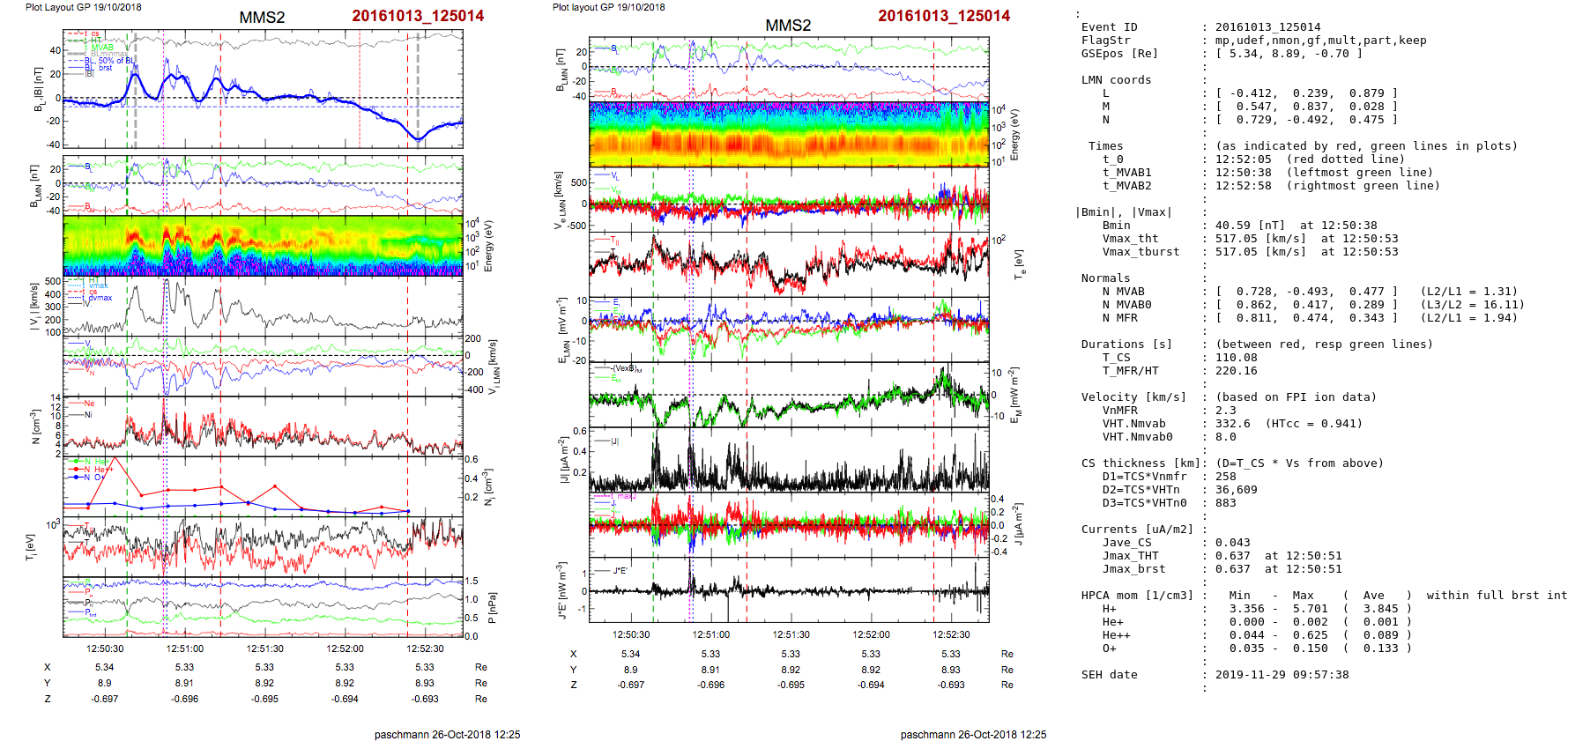Select the value "40.59 [nT]"
This screenshot has width=1590, height=741.
coord(1250,226)
